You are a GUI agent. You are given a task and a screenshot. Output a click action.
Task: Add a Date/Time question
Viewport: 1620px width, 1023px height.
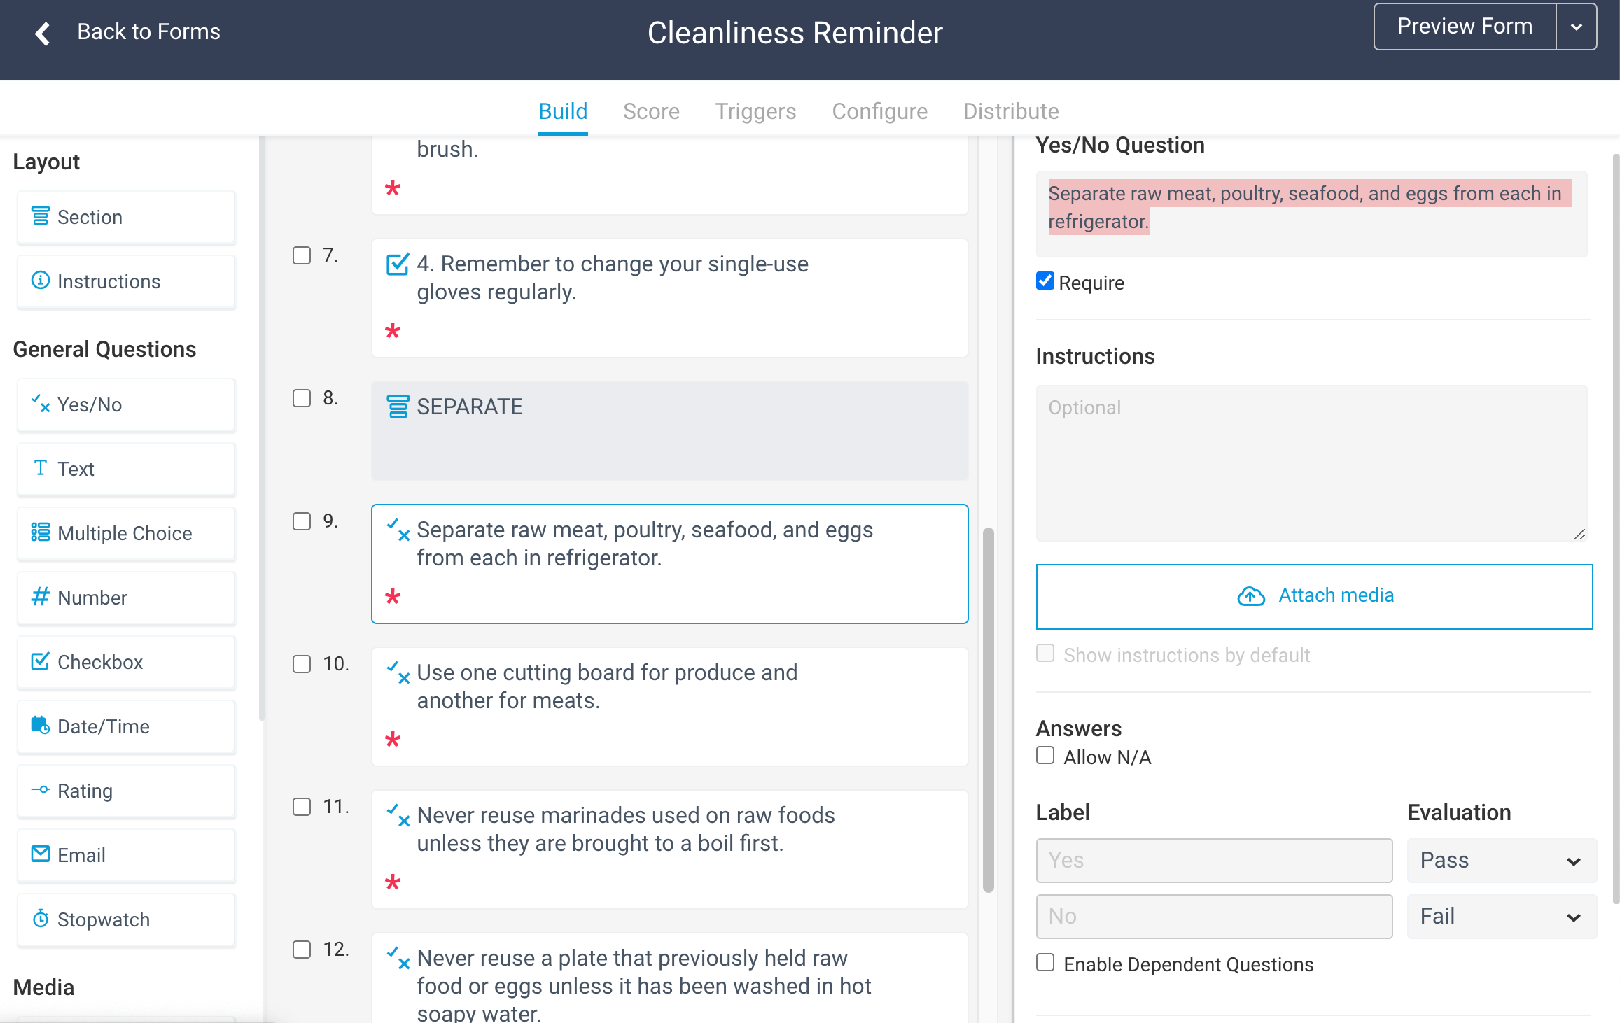[x=126, y=727]
